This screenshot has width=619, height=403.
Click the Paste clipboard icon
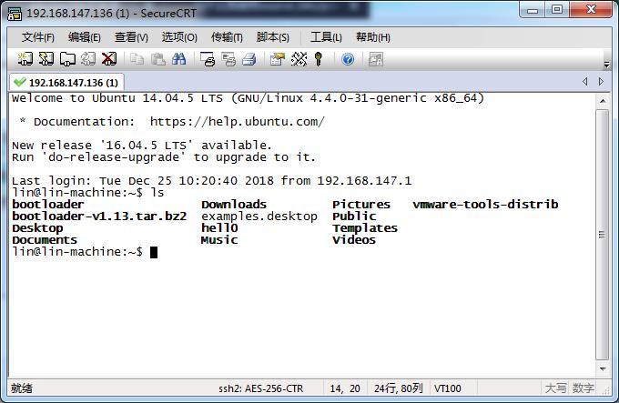pos(158,59)
